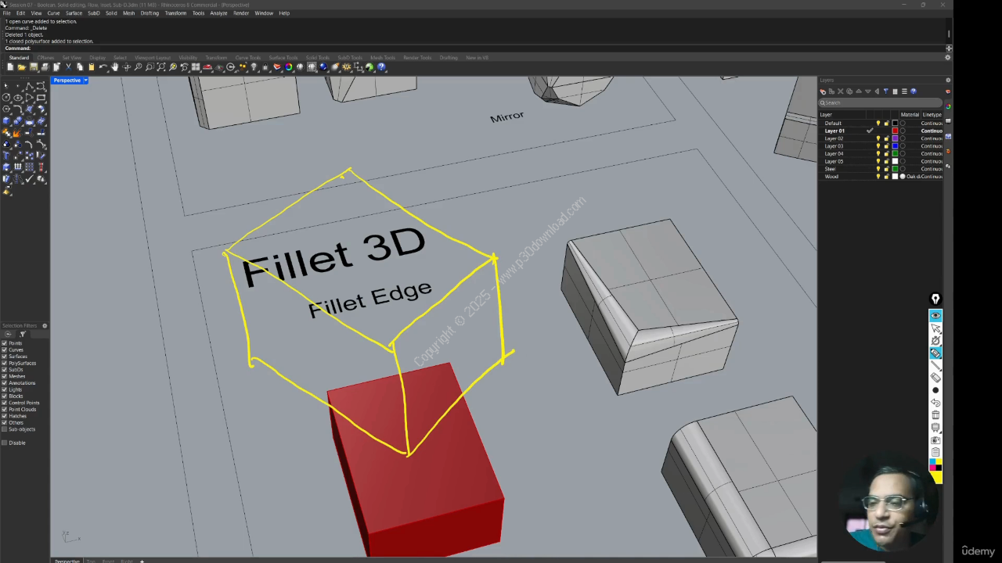Click the layer filter funnel icon

(x=885, y=91)
